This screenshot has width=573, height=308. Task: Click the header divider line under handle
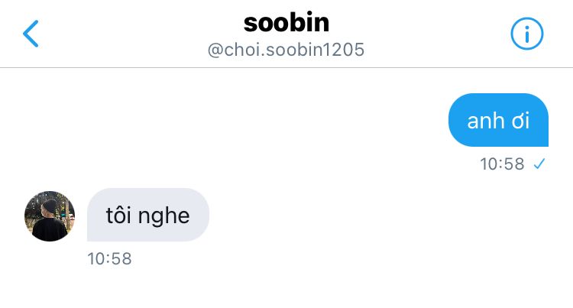286,67
